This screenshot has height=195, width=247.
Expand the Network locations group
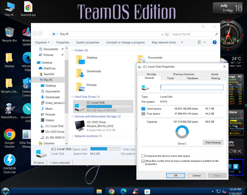pos(72,136)
